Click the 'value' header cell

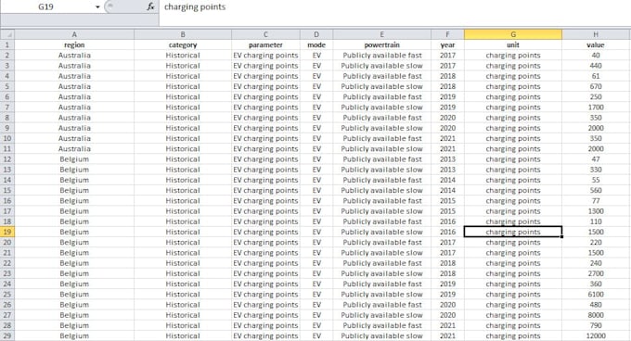point(596,45)
